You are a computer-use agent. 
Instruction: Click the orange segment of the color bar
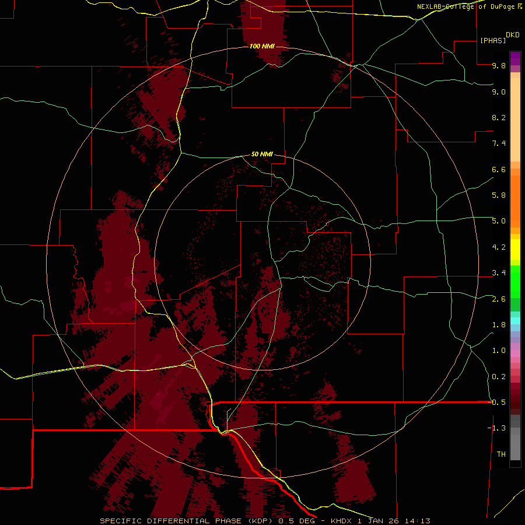[515, 201]
